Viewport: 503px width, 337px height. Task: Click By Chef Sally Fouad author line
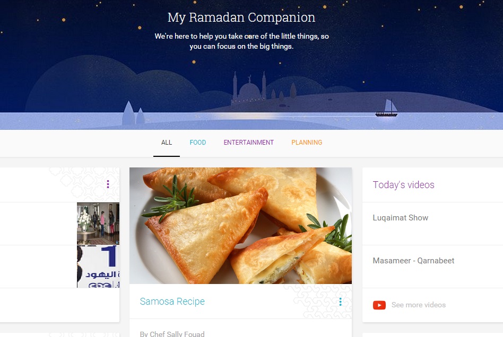pos(172,334)
